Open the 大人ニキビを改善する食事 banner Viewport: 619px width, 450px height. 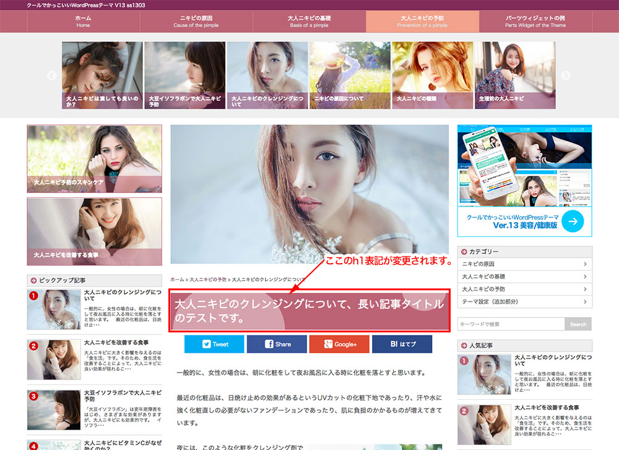tap(94, 231)
